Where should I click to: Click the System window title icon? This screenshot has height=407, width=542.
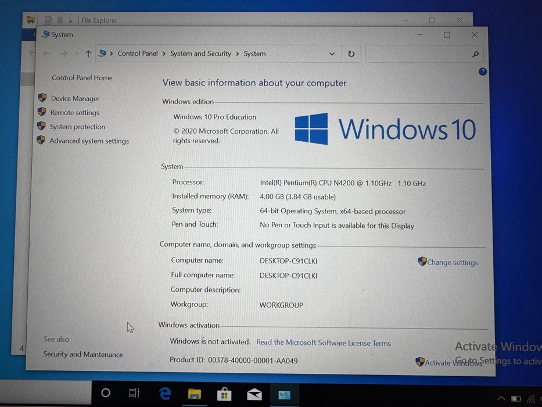[x=46, y=34]
